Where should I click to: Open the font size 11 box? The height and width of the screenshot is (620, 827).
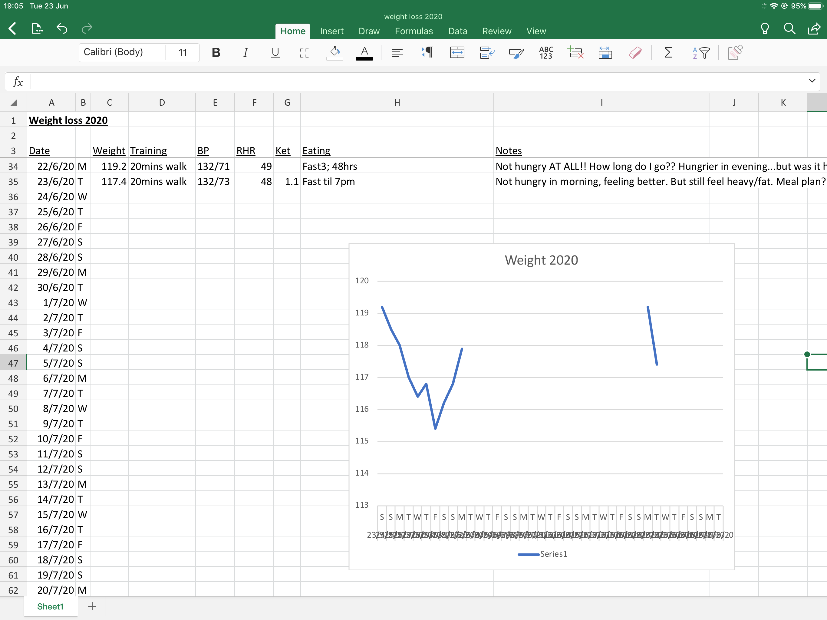click(x=183, y=52)
